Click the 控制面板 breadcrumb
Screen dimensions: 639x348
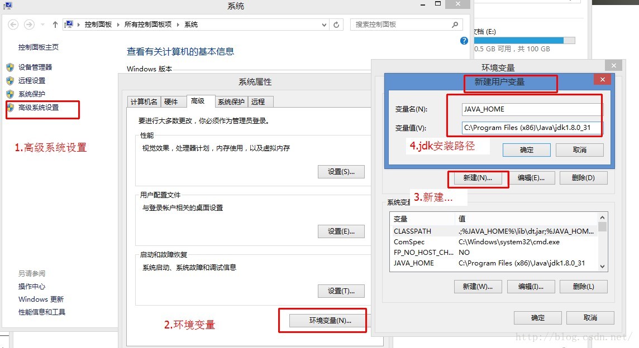(98, 25)
